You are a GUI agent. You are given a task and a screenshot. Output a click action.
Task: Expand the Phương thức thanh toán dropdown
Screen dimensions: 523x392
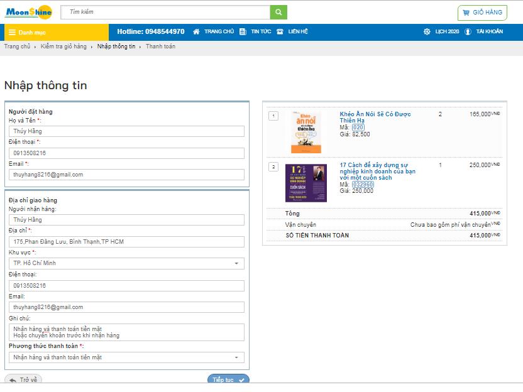click(126, 357)
